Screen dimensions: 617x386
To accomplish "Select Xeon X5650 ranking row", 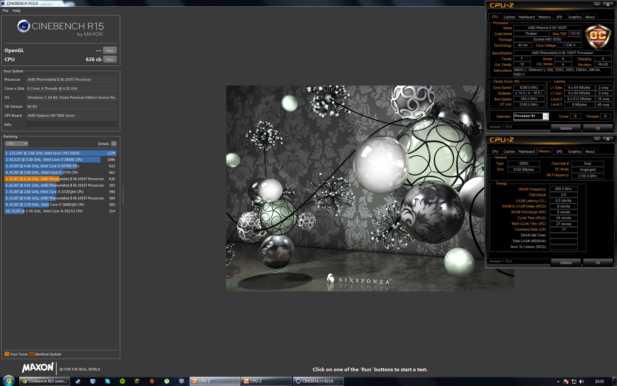I will tap(60, 153).
